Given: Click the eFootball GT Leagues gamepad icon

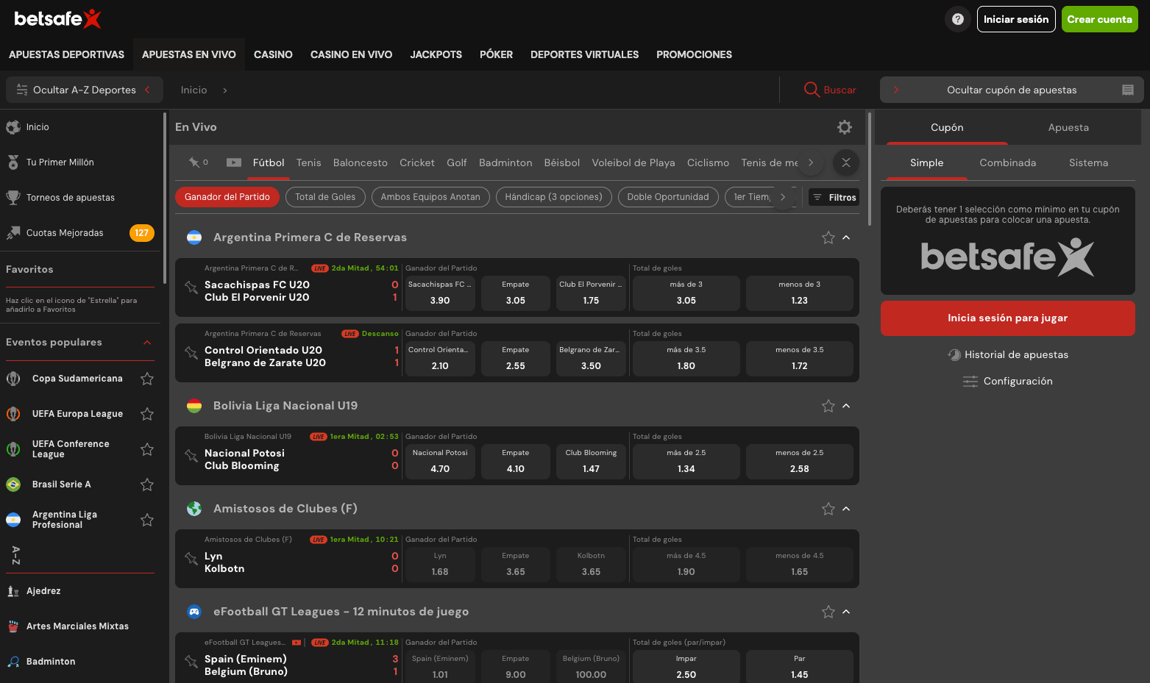Looking at the screenshot, I should click(194, 612).
